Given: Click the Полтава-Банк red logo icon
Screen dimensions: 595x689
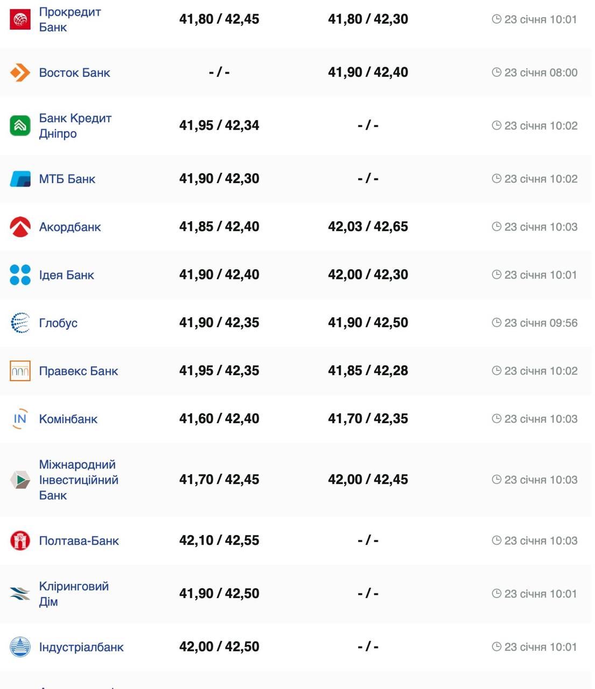Looking at the screenshot, I should tap(20, 540).
